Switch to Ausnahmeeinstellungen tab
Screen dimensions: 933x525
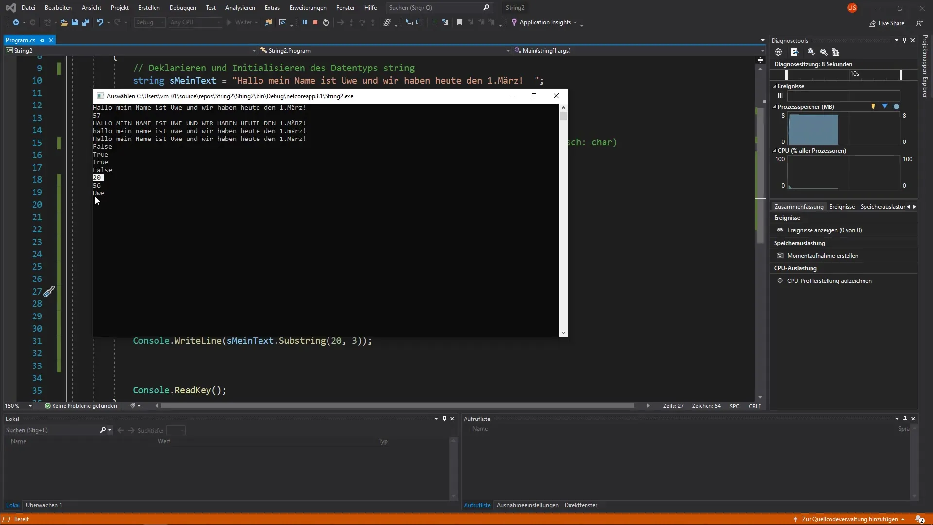[x=528, y=505]
